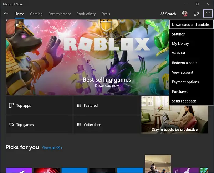Click the Download now banner text
This screenshot has width=214, height=173.
pyautogui.click(x=107, y=86)
